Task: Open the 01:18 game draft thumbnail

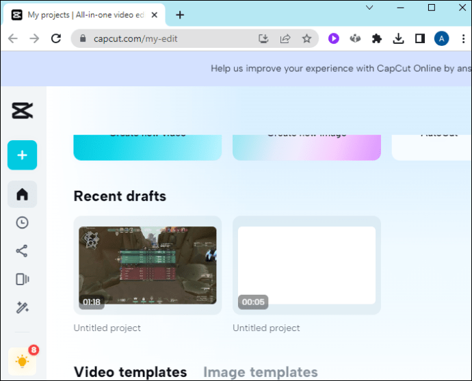Action: coord(148,265)
